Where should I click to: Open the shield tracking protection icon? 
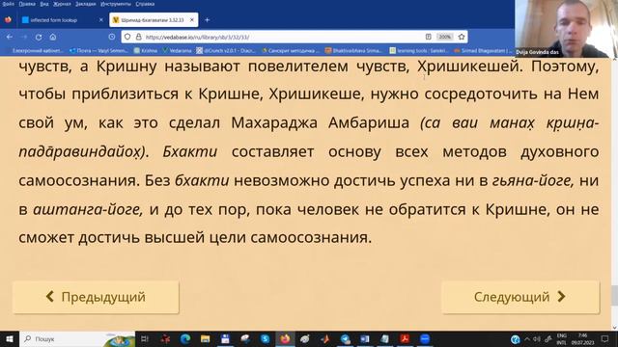tap(127, 37)
